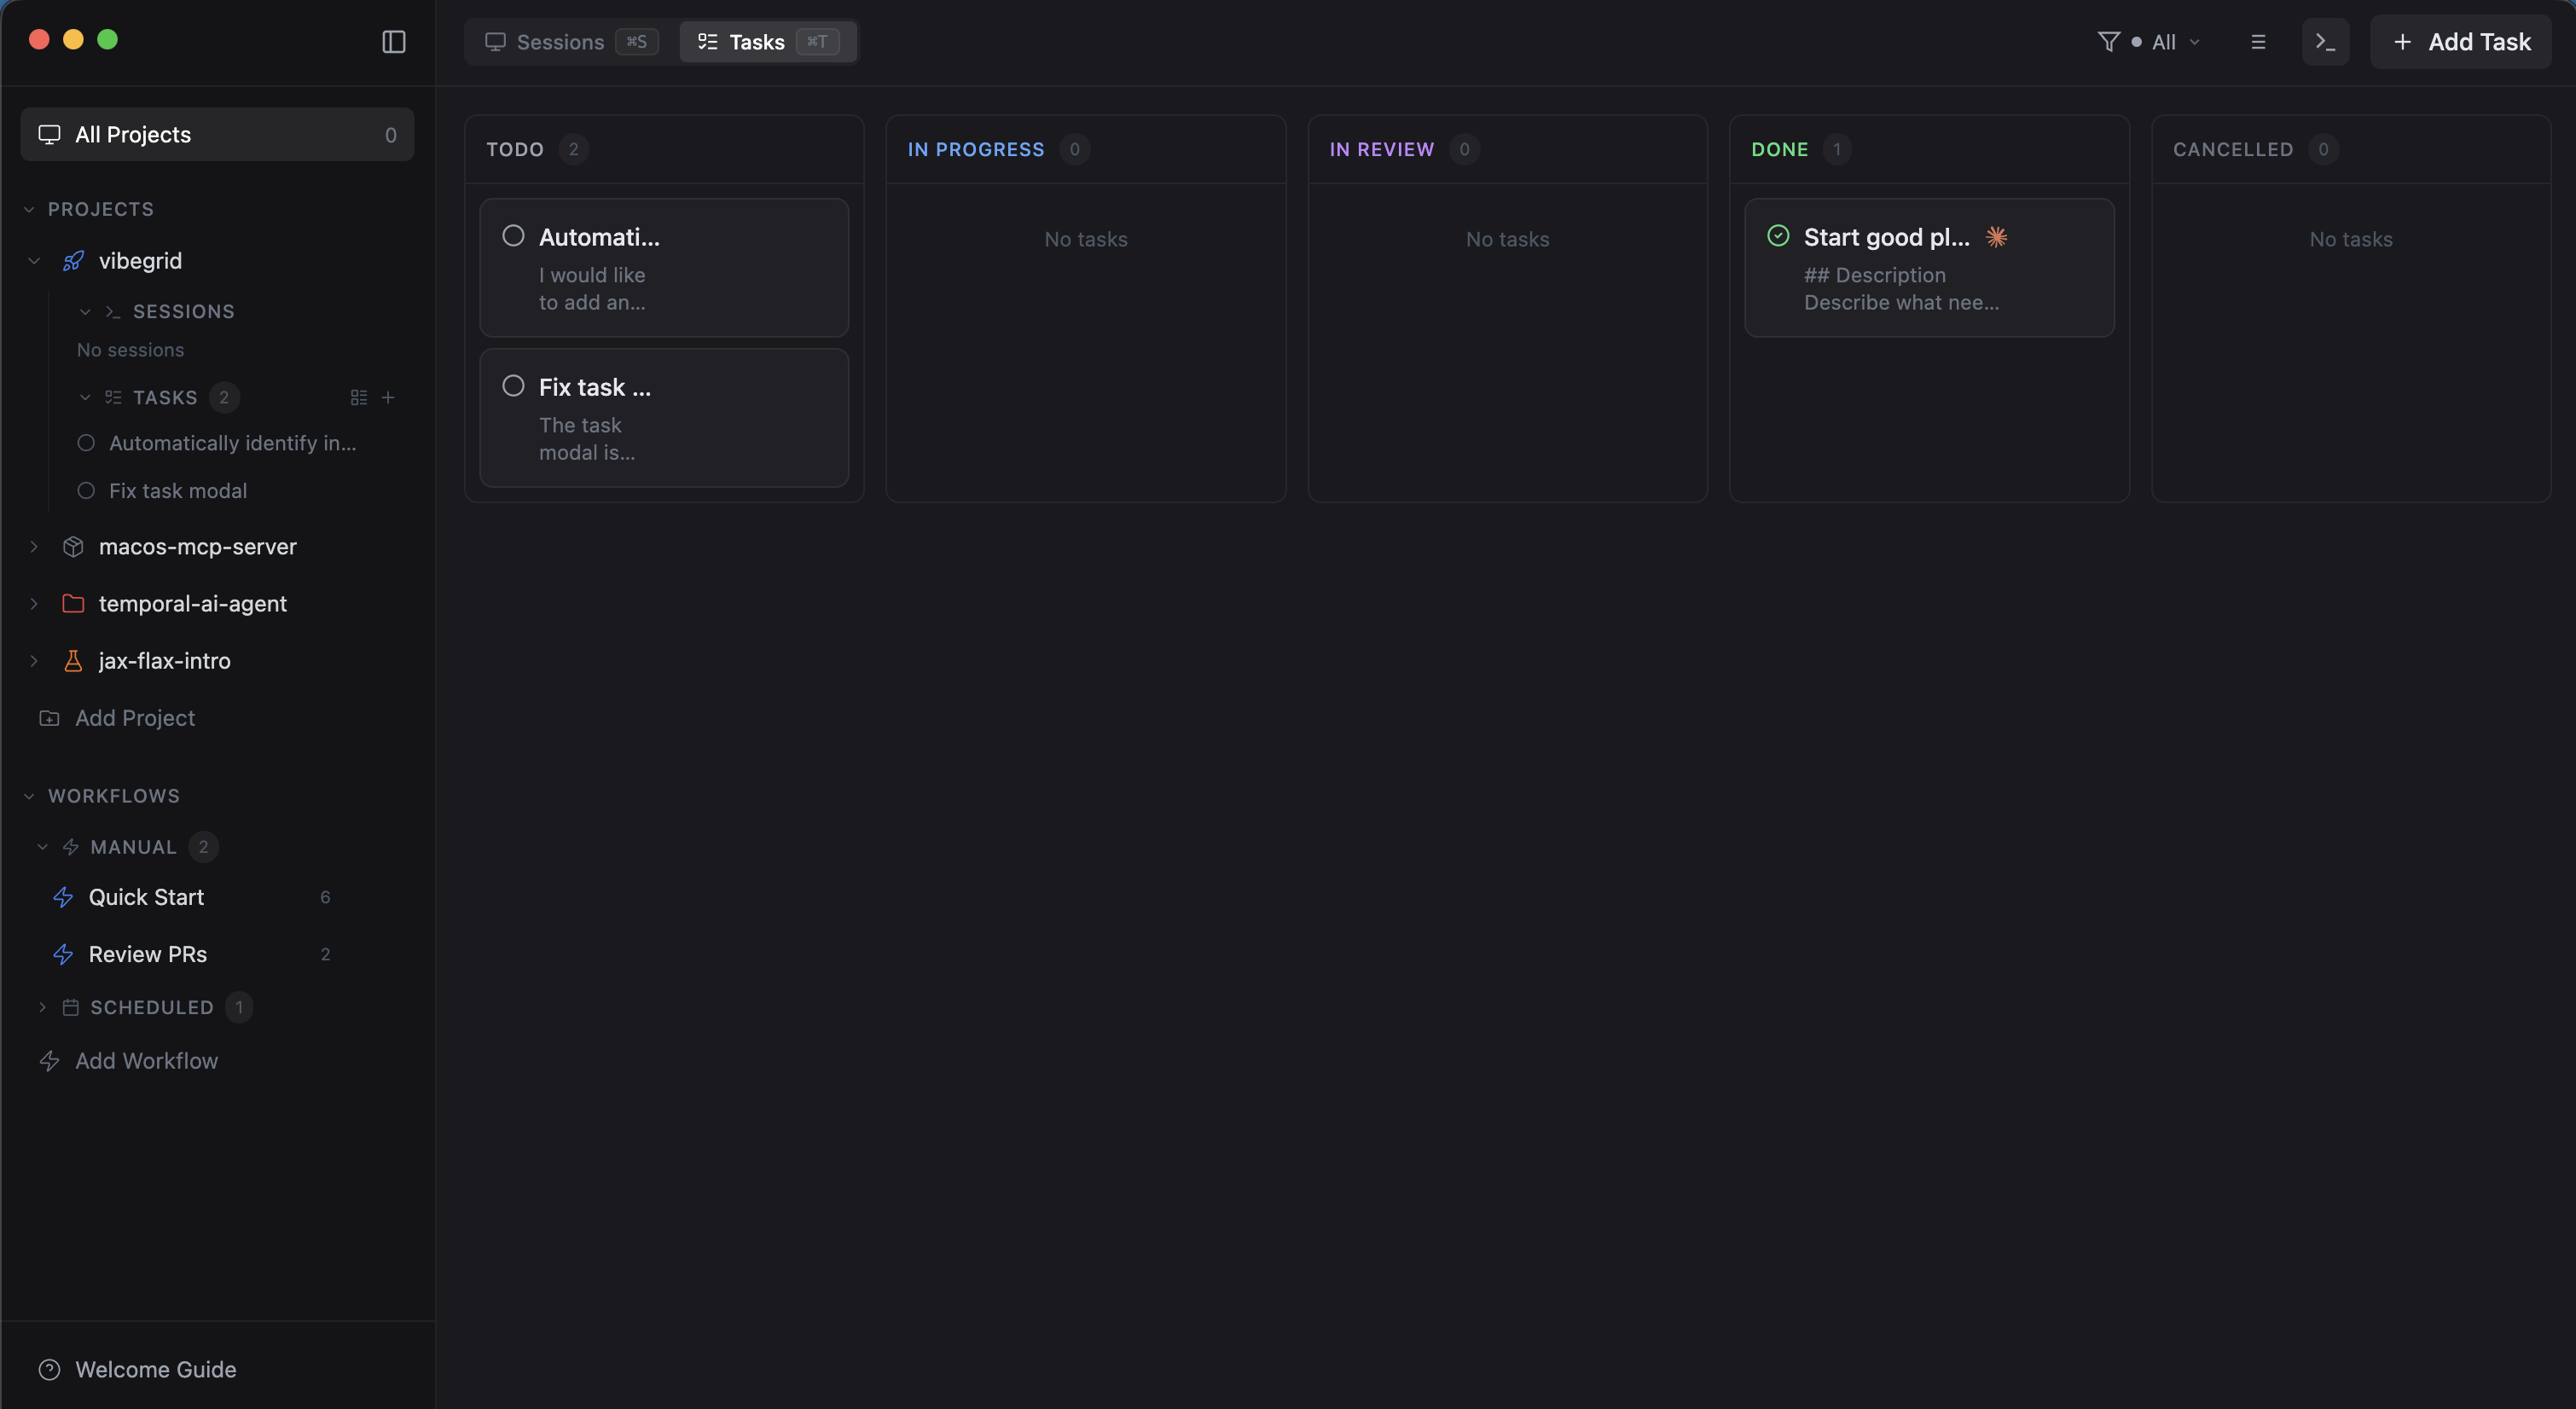Toggle the sidebar panel icon
2576x1409 pixels.
[x=394, y=42]
